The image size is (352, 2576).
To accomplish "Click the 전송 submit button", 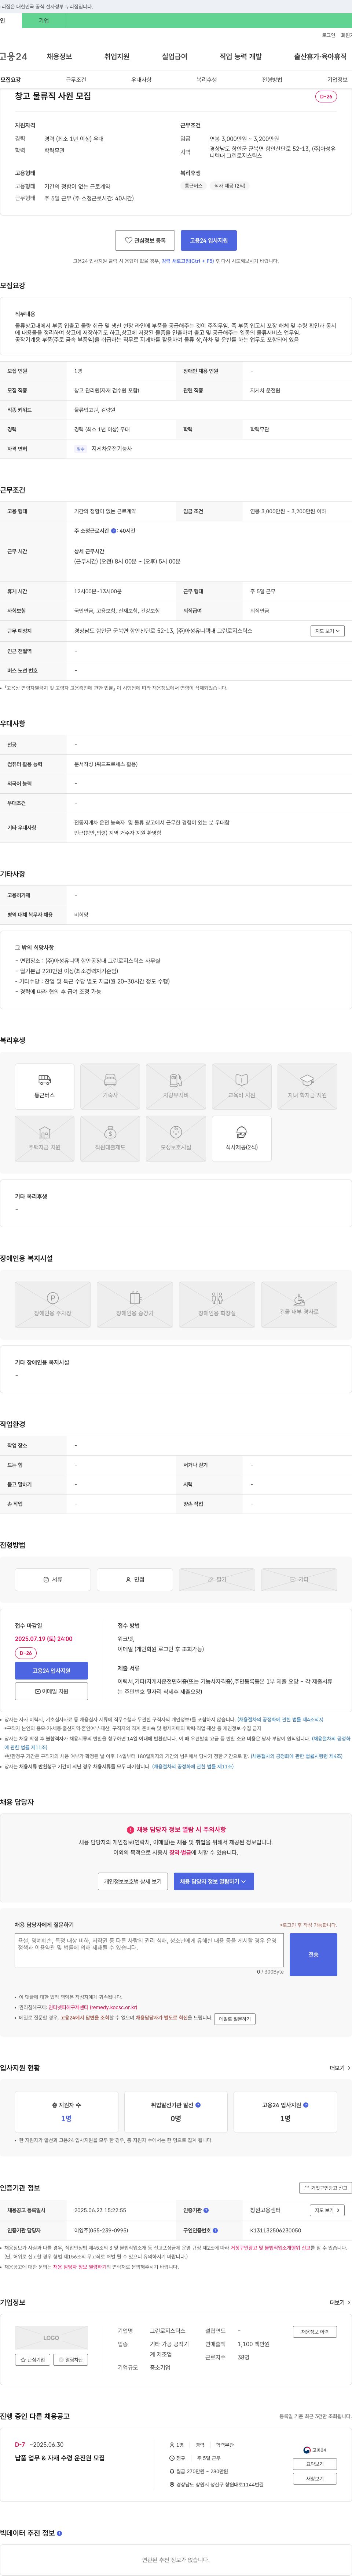I will coord(313,1954).
